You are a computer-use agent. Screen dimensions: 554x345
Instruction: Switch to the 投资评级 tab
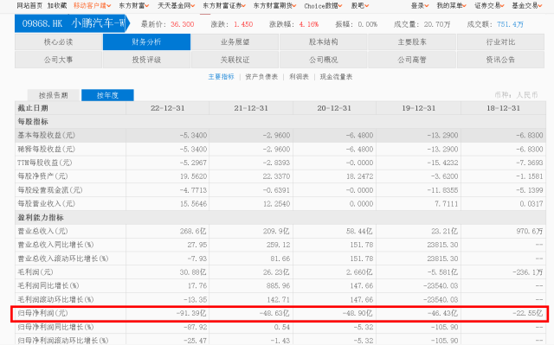tap(146, 60)
